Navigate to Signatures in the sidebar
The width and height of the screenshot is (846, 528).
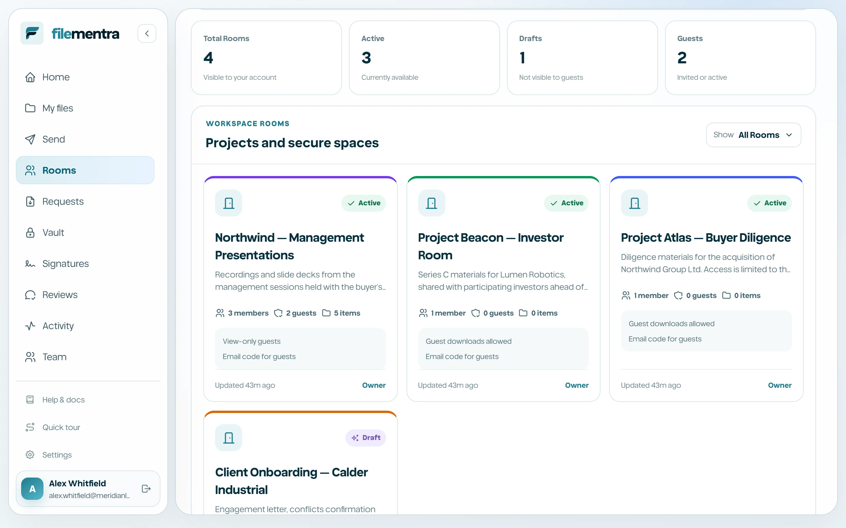pyautogui.click(x=85, y=264)
